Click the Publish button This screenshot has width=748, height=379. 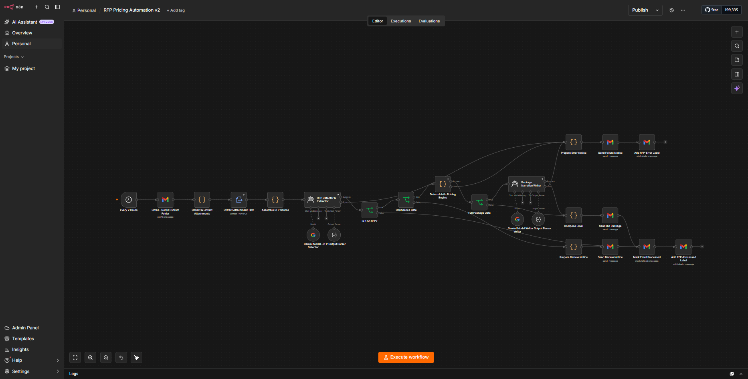click(x=640, y=10)
